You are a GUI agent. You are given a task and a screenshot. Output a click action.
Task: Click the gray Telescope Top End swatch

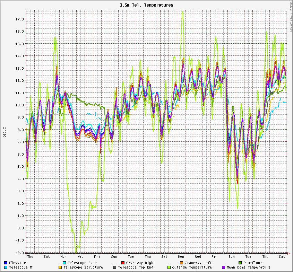click(x=115, y=267)
